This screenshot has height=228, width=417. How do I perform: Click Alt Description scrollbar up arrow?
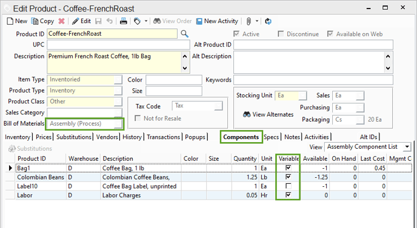point(388,56)
